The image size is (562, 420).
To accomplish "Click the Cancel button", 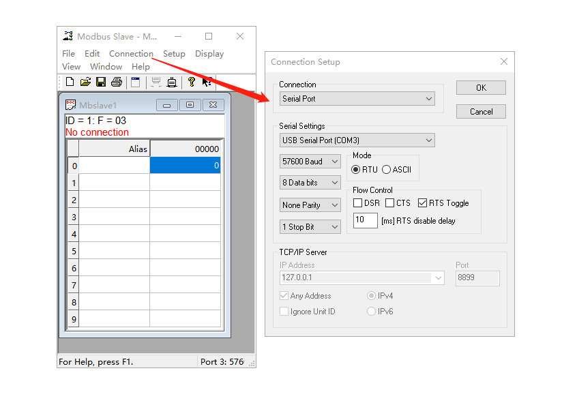I will 481,112.
